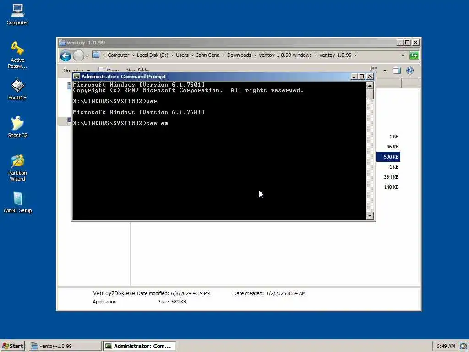The width and height of the screenshot is (469, 352).
Task: Select Partition Wizard desktop icon
Action: coord(17,168)
